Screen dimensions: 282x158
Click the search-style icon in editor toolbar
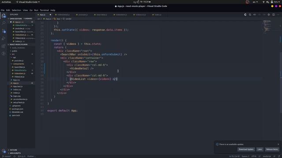click(250, 14)
